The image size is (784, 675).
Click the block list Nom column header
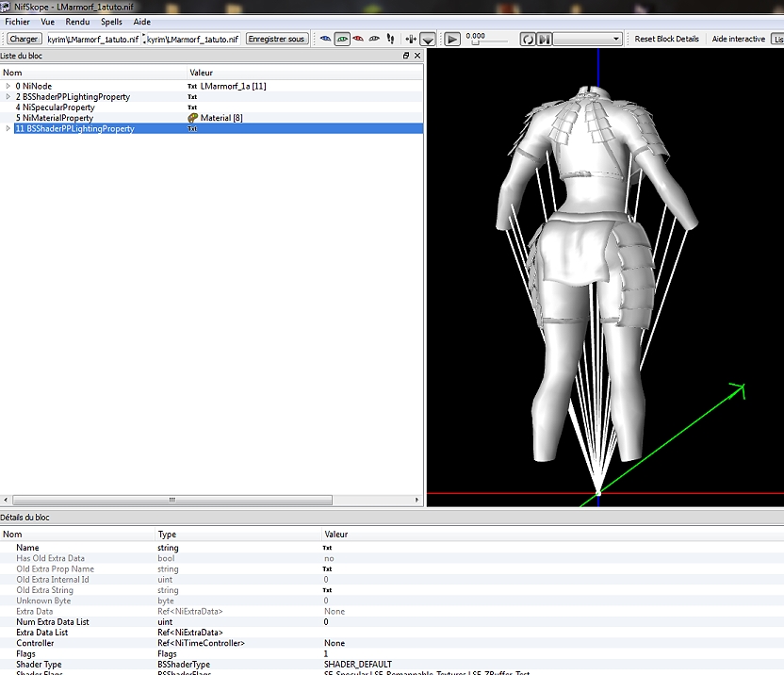93,73
